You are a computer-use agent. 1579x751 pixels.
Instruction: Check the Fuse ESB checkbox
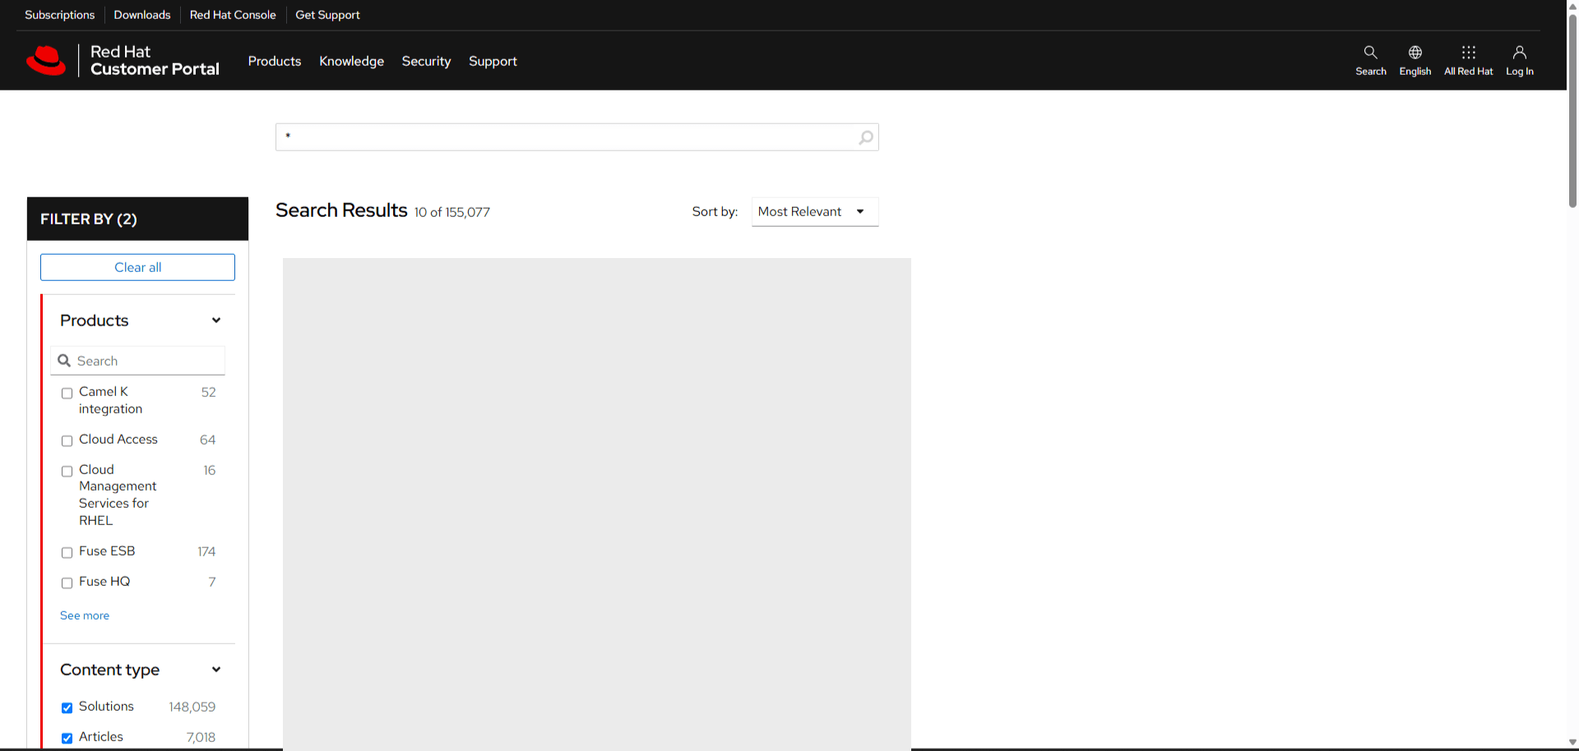(x=67, y=553)
